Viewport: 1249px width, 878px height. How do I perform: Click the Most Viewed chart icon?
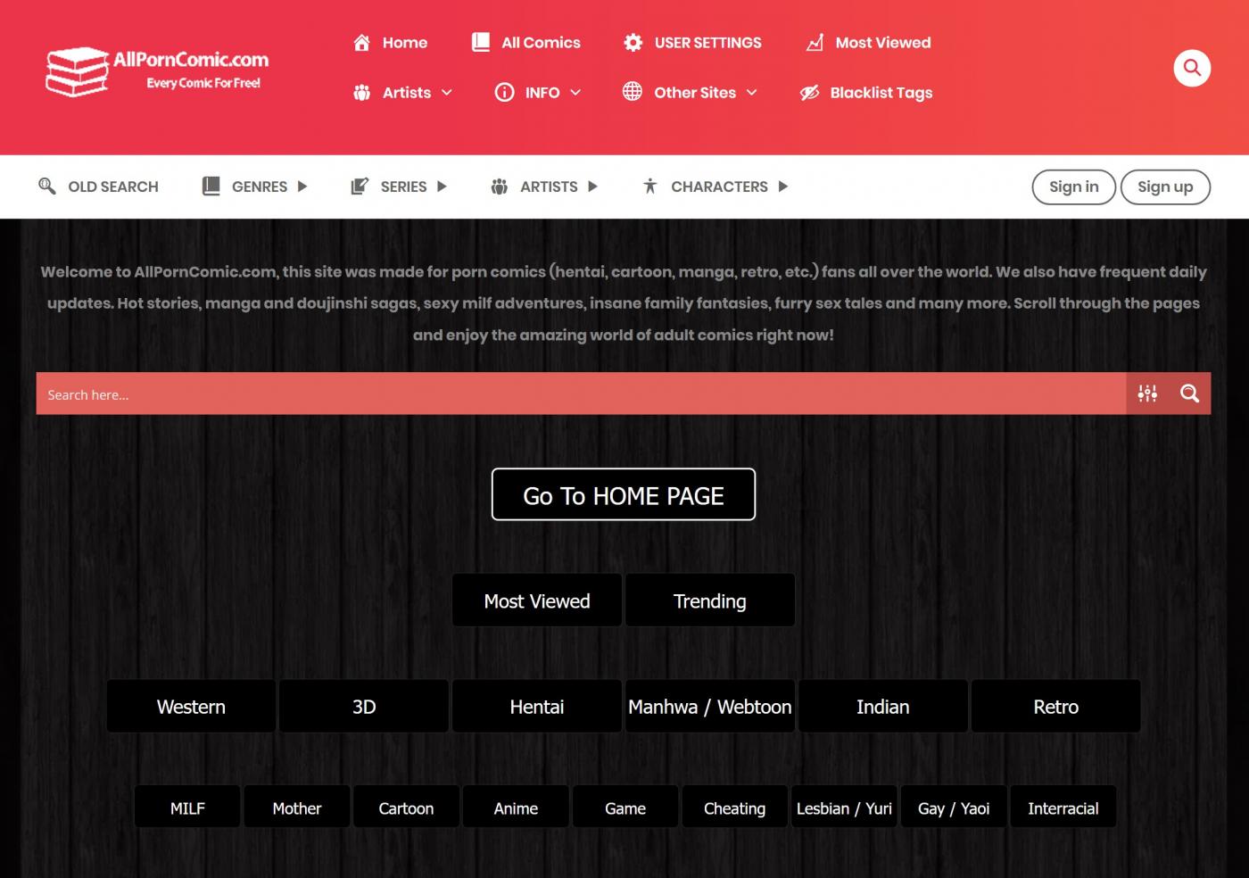tap(815, 43)
